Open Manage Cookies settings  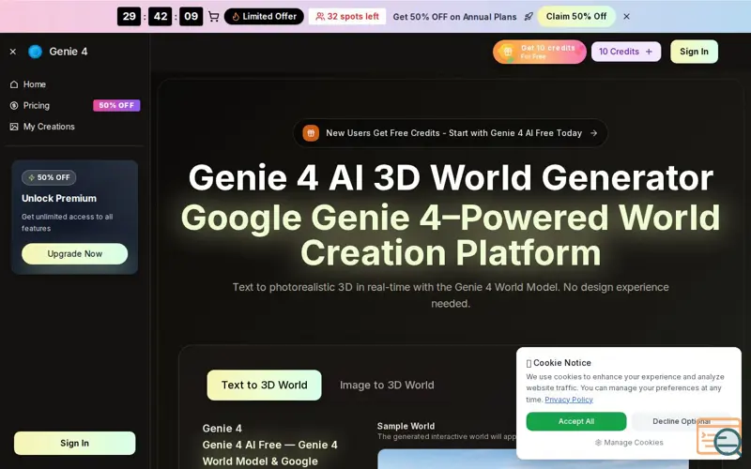click(x=629, y=443)
